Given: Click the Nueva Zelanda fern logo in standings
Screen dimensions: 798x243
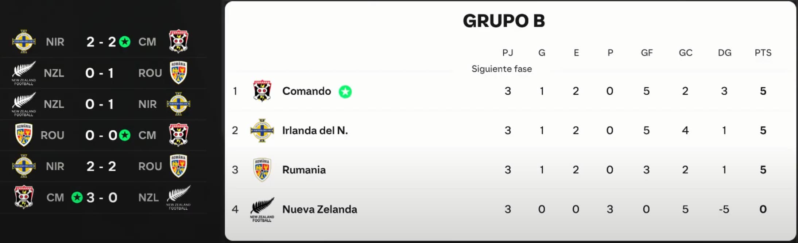Looking at the screenshot, I should (262, 209).
